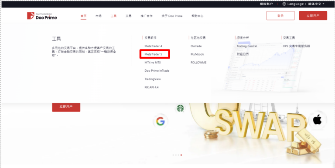Click the 立即开户 button on the banner
Screen dimensions: 335x168
[x=66, y=107]
